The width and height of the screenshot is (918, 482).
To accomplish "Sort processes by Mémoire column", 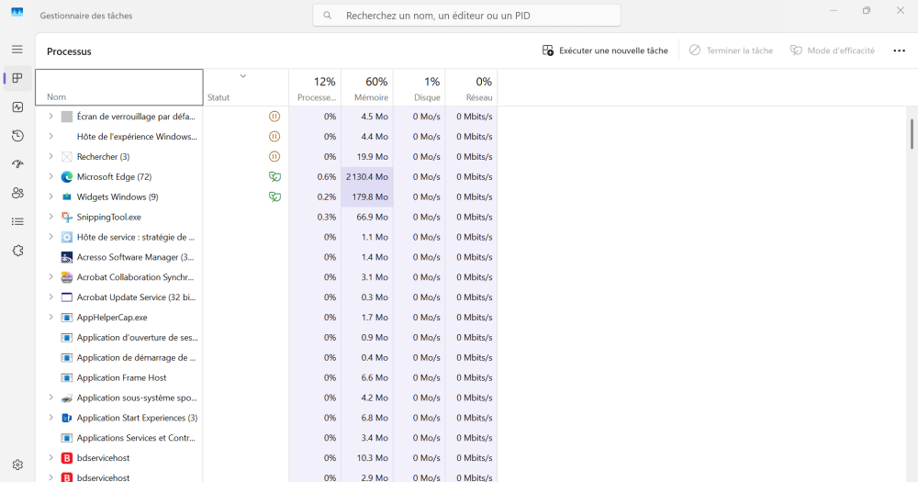I will (367, 88).
